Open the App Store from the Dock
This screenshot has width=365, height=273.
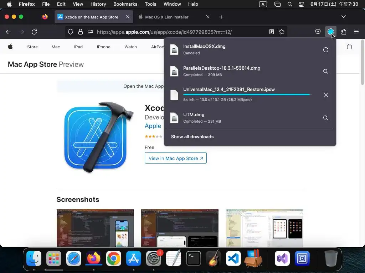coord(134,258)
